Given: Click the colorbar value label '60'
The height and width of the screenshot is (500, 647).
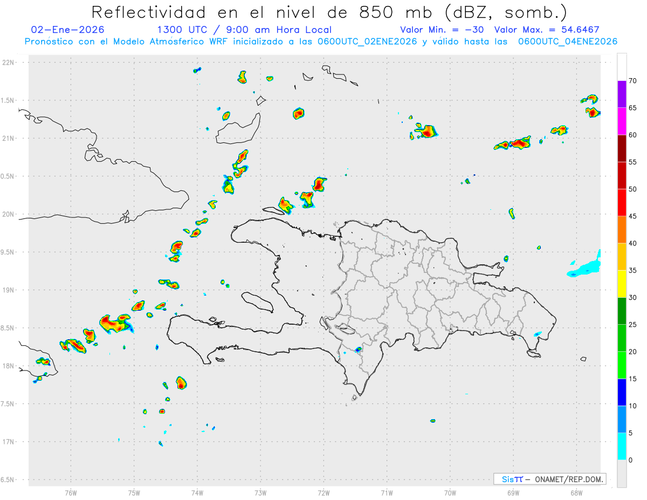Looking at the screenshot, I should (x=632, y=135).
